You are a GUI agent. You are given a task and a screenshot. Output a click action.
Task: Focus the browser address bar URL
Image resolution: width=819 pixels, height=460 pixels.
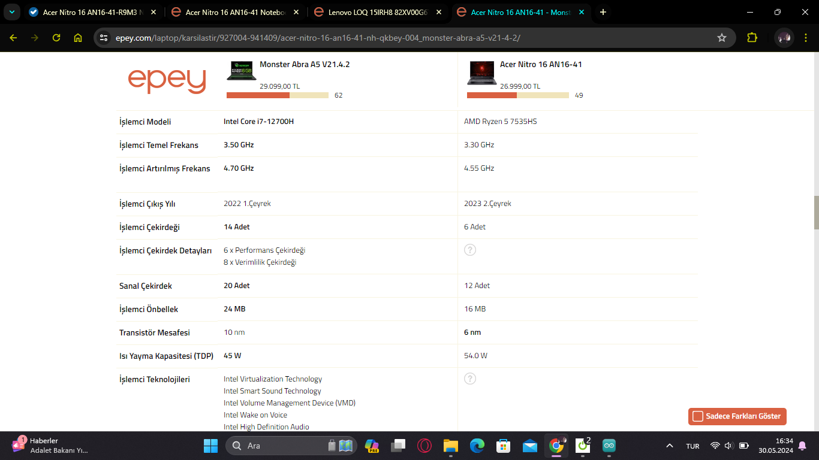pos(318,38)
